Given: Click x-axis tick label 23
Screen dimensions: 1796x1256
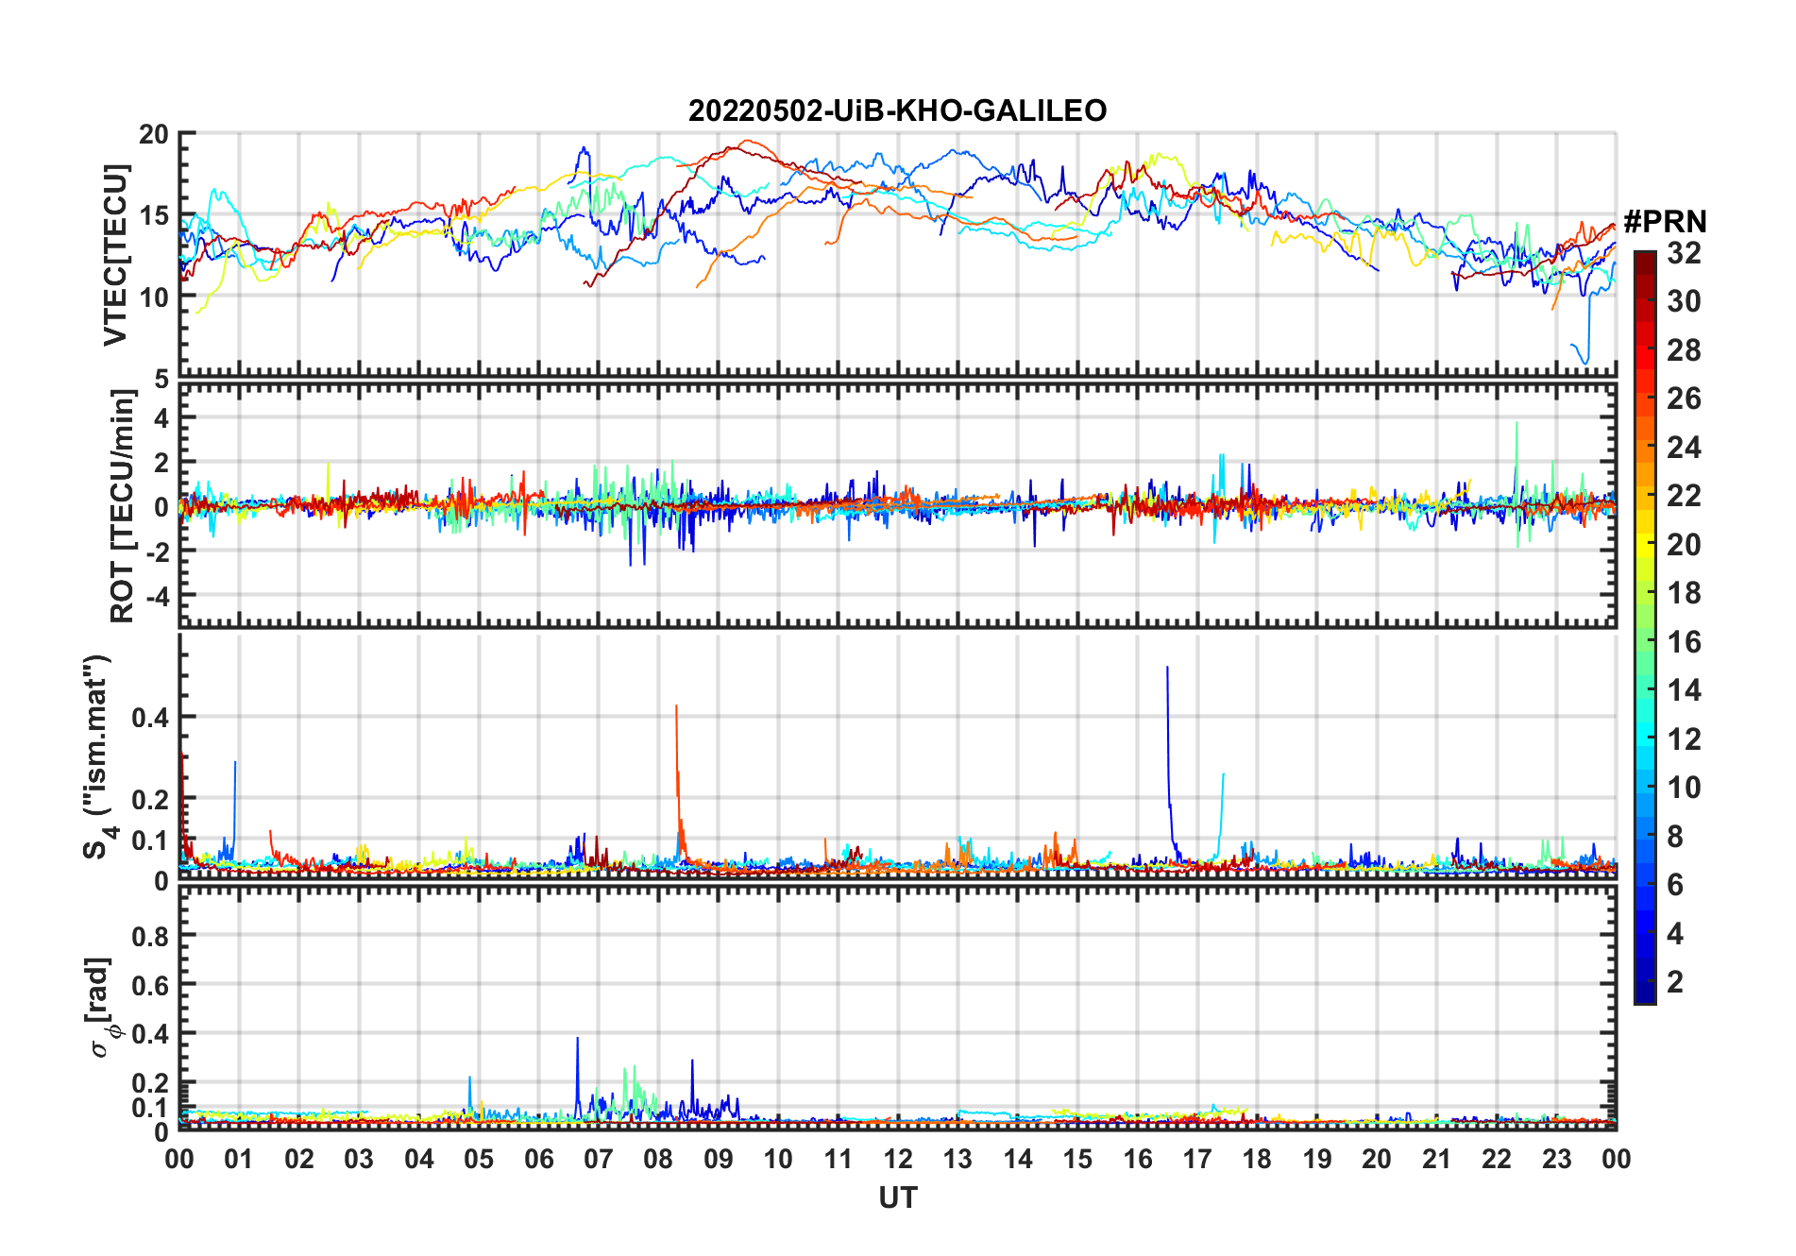Looking at the screenshot, I should pos(1556,1160).
